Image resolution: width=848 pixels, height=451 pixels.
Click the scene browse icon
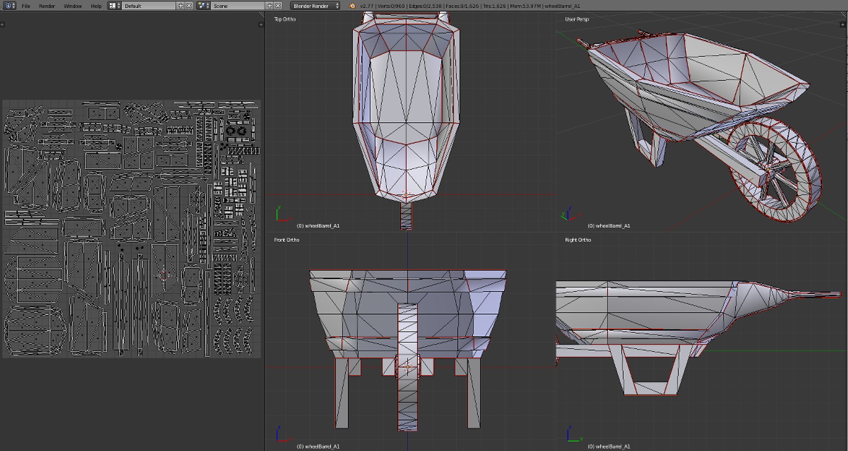(x=203, y=6)
